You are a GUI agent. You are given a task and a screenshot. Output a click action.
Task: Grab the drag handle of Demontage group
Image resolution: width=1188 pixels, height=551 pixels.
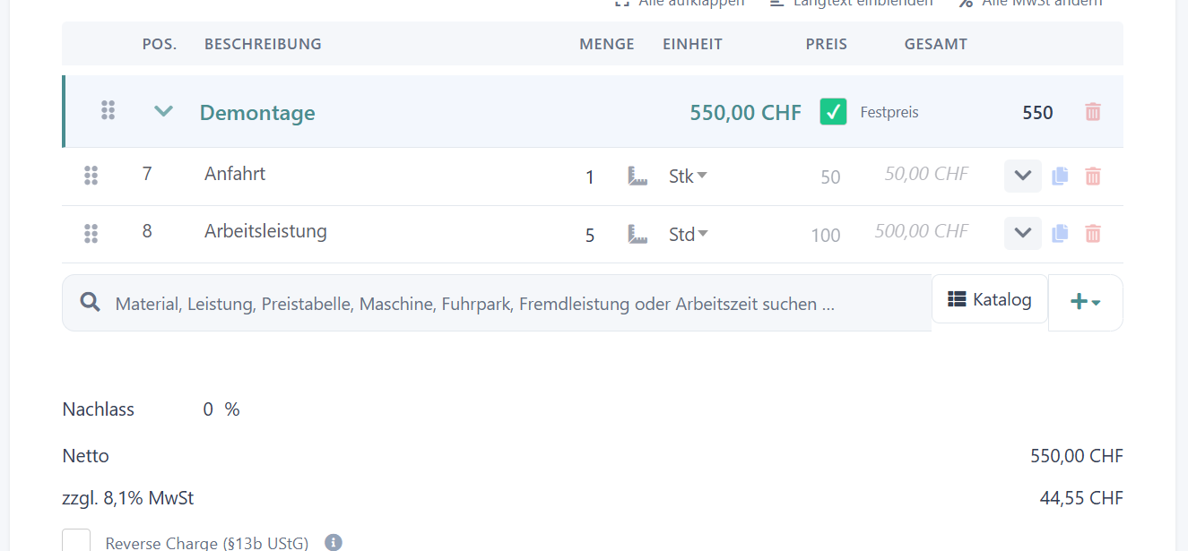[x=108, y=110]
